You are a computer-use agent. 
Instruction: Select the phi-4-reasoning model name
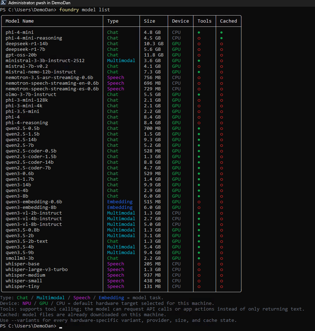27,123
